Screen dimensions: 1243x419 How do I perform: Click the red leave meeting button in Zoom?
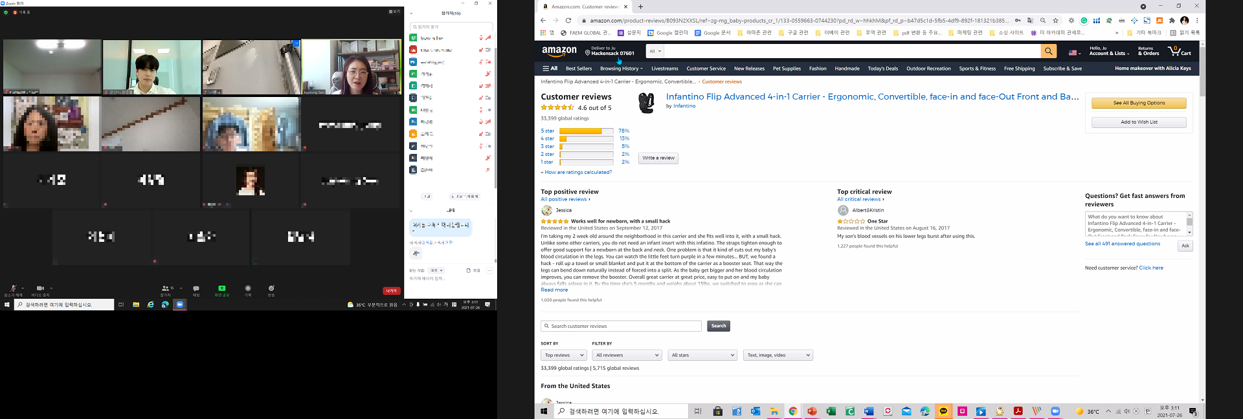tap(391, 291)
